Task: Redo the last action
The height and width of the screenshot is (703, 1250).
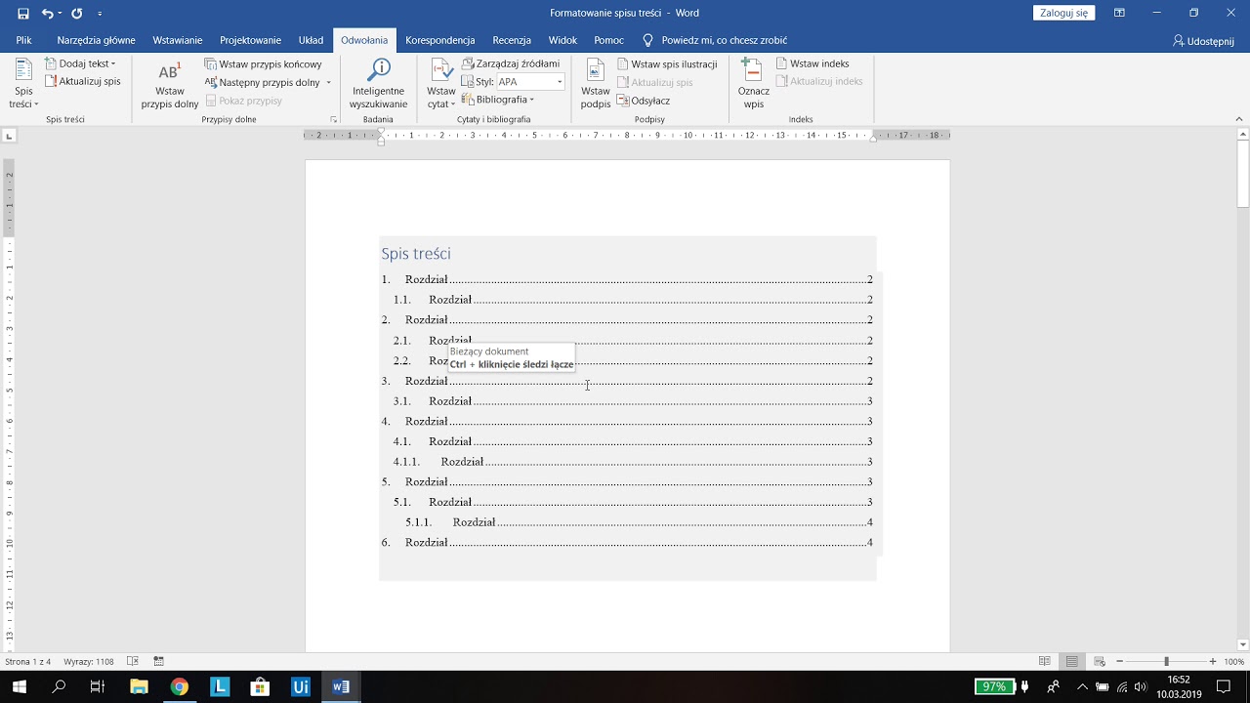Action: point(76,14)
